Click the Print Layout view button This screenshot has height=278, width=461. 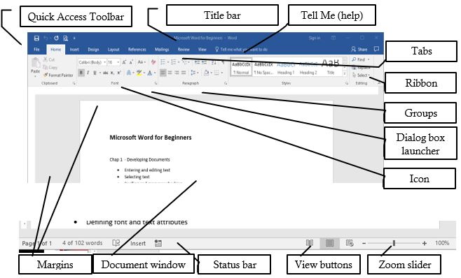329,243
